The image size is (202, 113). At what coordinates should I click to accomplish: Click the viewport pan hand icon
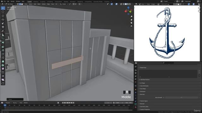point(131,20)
